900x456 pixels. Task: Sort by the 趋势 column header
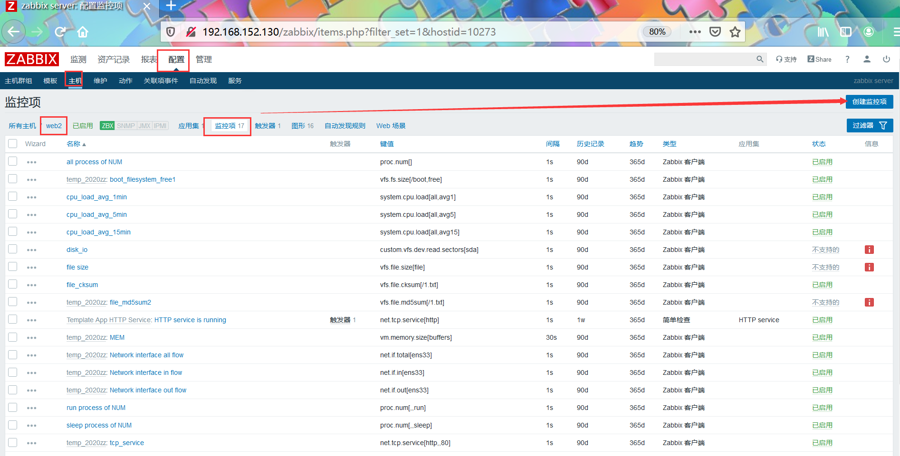(636, 144)
